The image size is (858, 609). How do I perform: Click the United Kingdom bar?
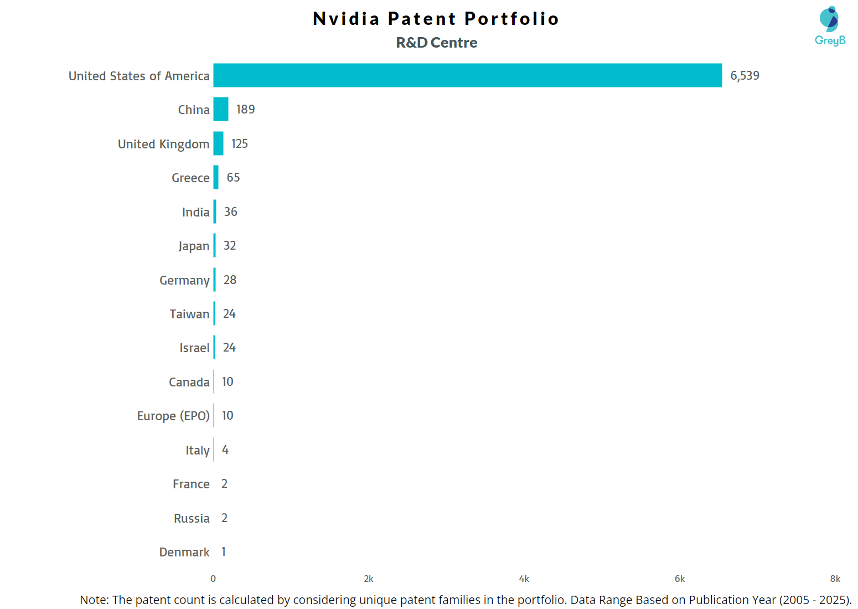[219, 143]
